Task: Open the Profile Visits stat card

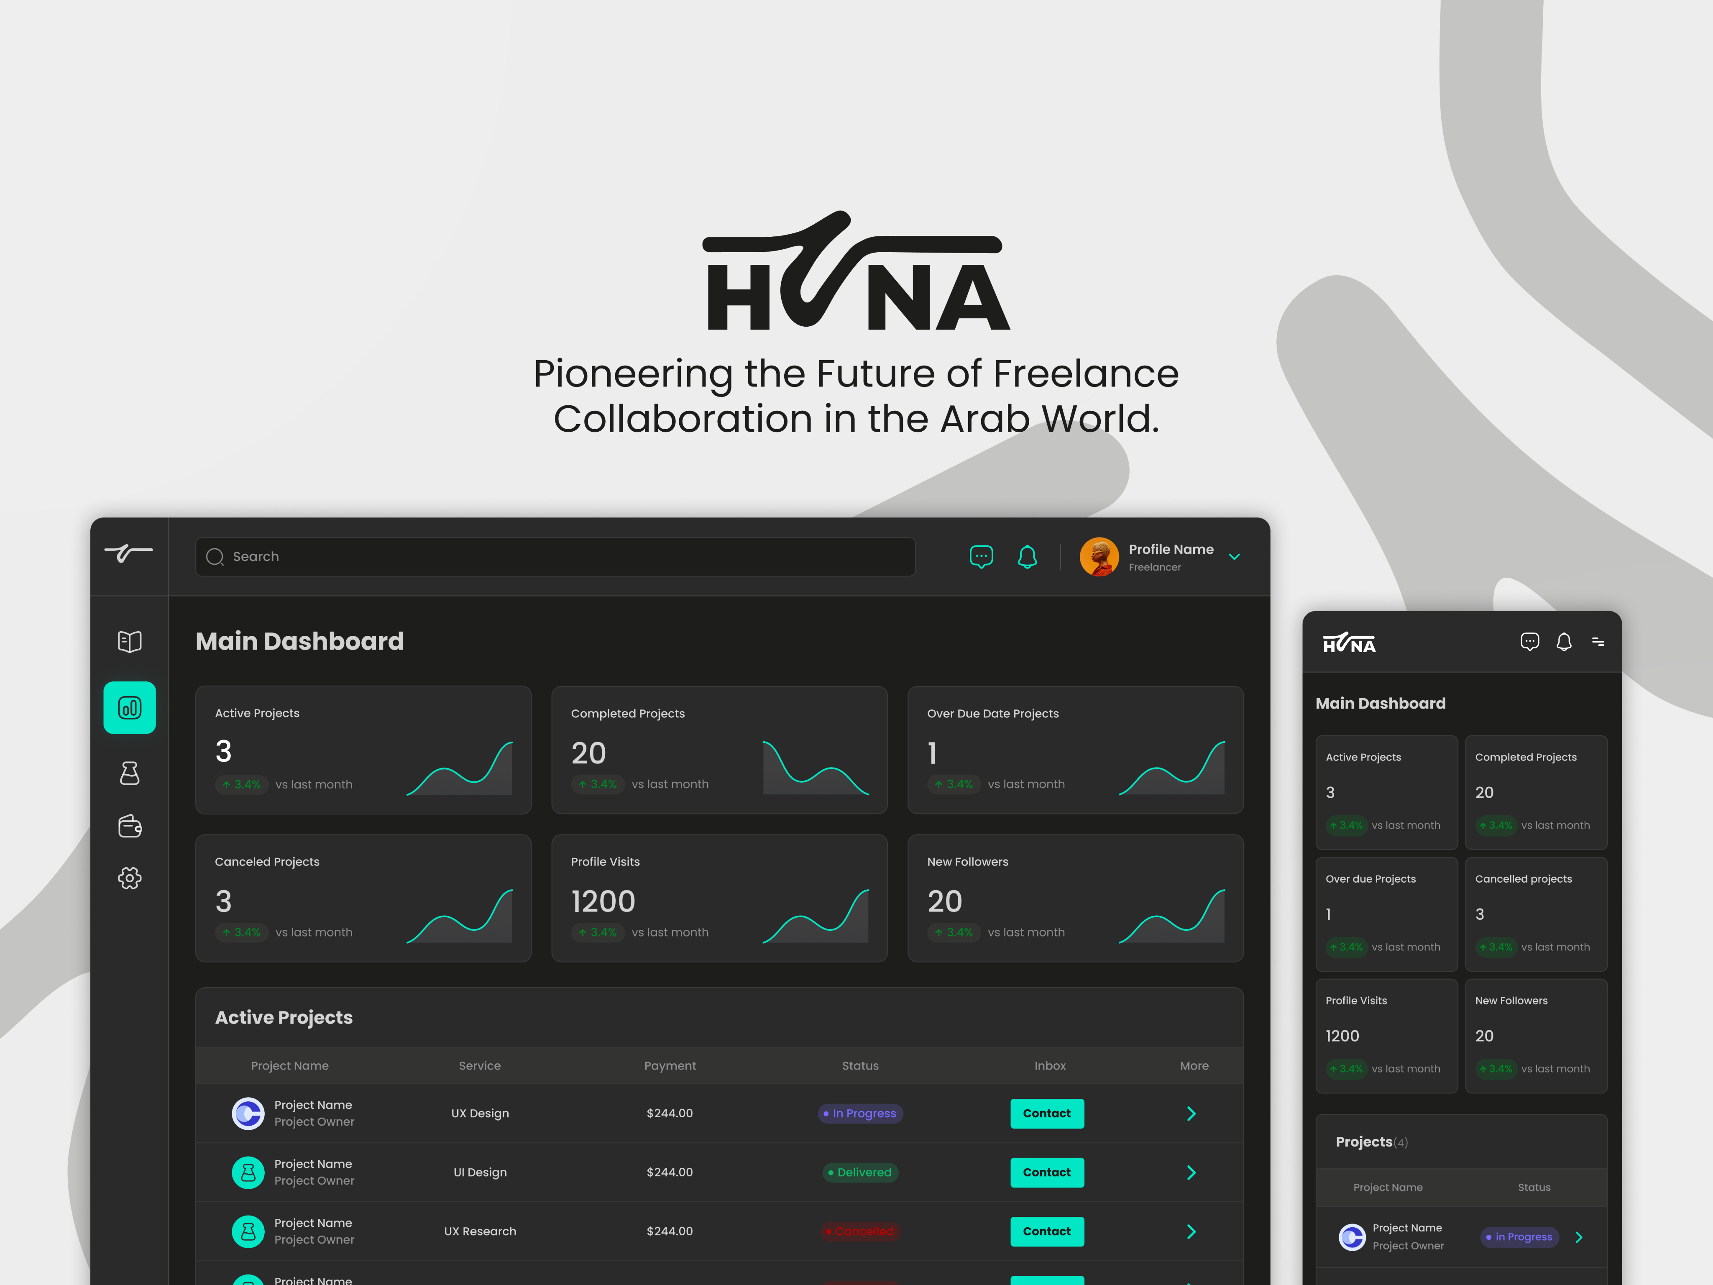Action: click(x=718, y=898)
